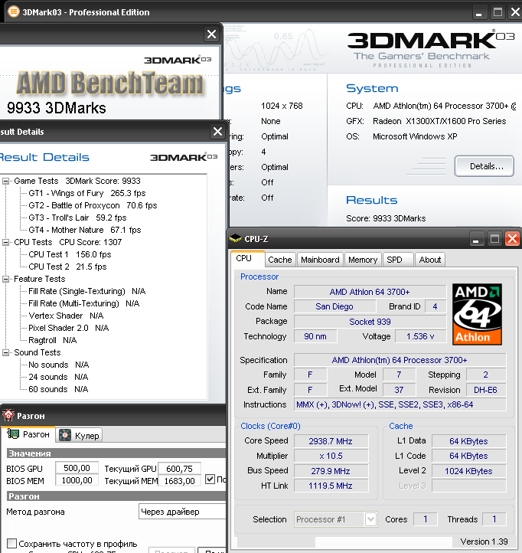
Task: Switch to the Cache tab in CPU-Z
Action: tap(280, 260)
